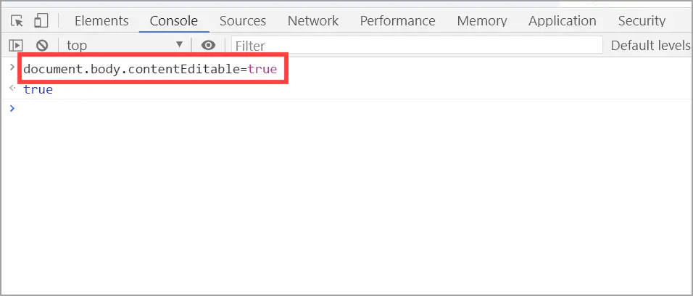This screenshot has width=693, height=296.
Task: Clear the console with the block icon
Action: (41, 46)
